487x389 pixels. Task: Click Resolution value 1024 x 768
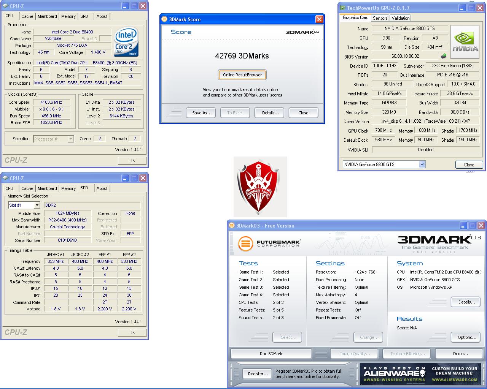pos(365,272)
